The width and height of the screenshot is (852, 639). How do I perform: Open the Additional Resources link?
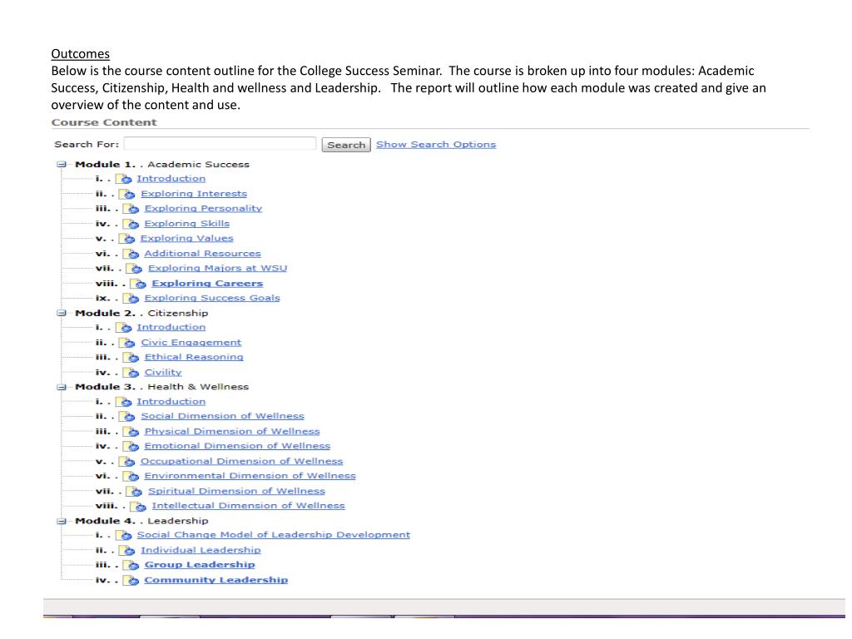click(x=203, y=254)
